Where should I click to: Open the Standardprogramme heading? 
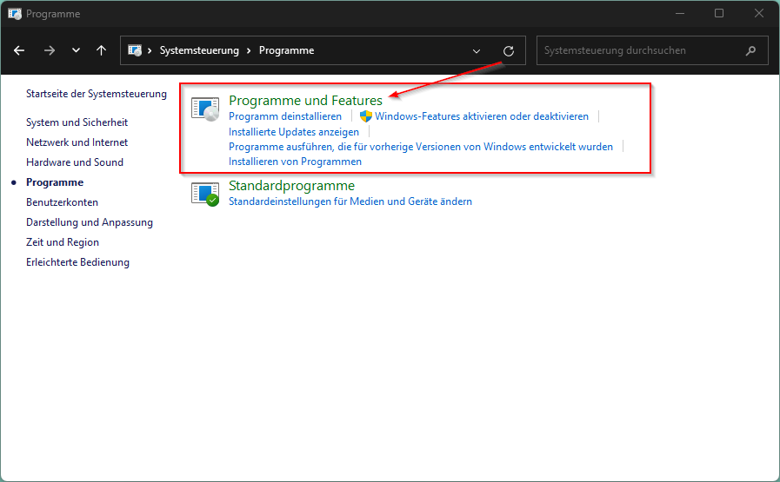(291, 185)
